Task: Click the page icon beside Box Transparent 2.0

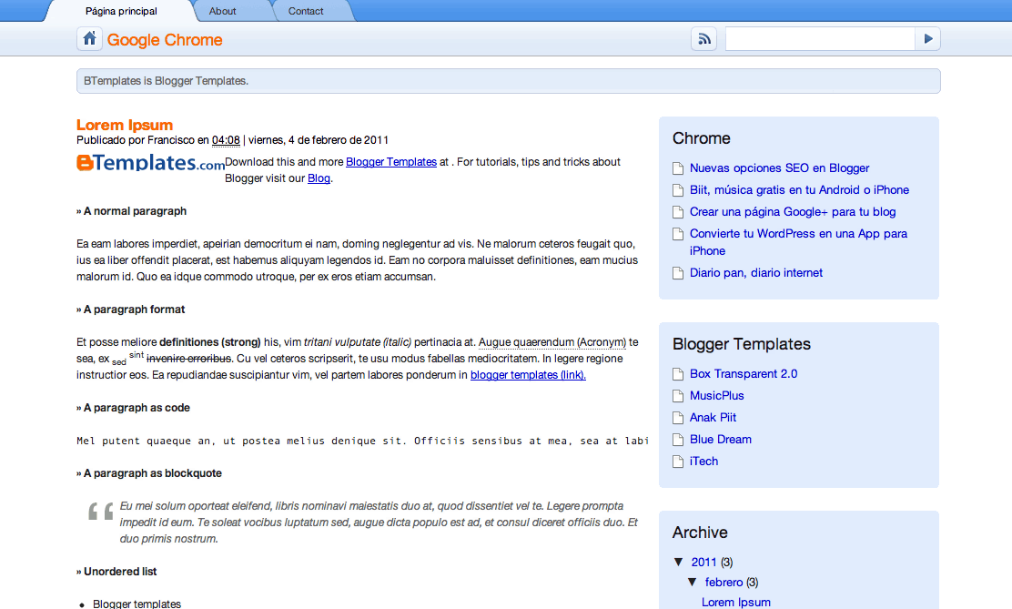Action: [678, 374]
